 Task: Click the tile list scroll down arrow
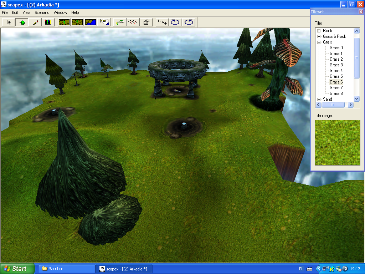coord(356,99)
